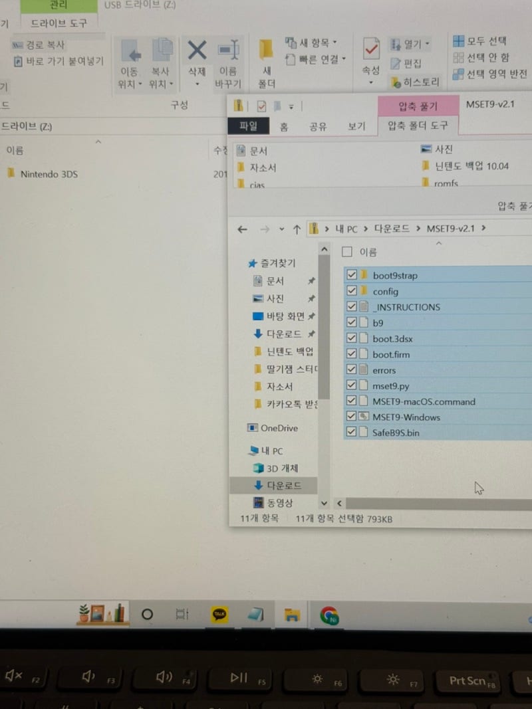Choose 자소서 extract destination folder

pos(257,167)
